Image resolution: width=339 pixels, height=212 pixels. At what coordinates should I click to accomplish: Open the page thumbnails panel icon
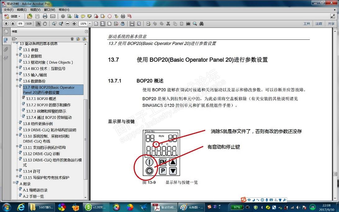tap(6, 32)
